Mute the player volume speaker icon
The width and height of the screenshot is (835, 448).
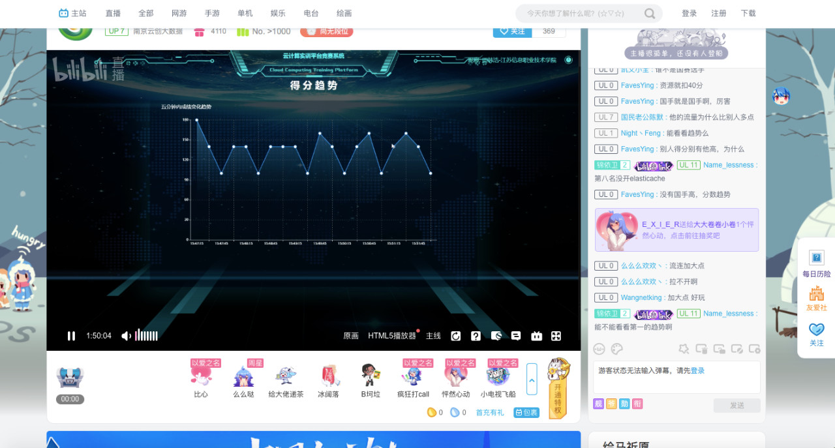pos(126,336)
